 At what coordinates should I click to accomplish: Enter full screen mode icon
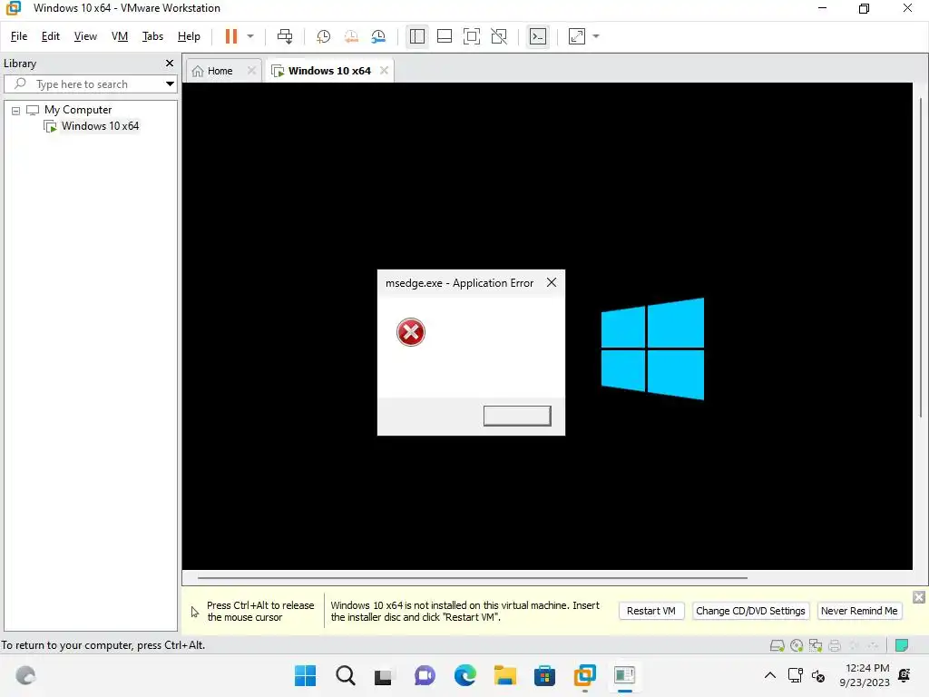coord(472,36)
